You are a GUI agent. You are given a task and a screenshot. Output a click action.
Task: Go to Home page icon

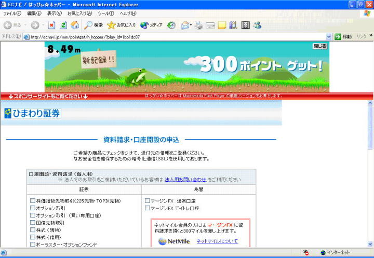[75, 25]
